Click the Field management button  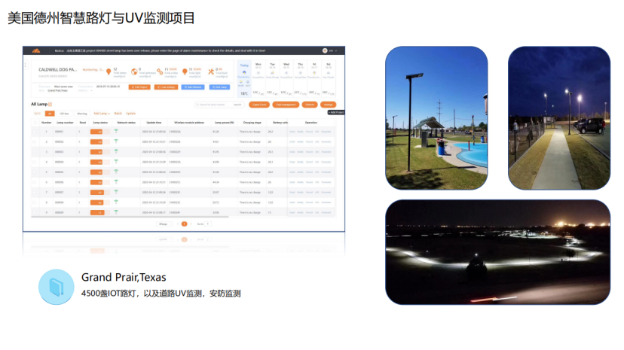[286, 105]
